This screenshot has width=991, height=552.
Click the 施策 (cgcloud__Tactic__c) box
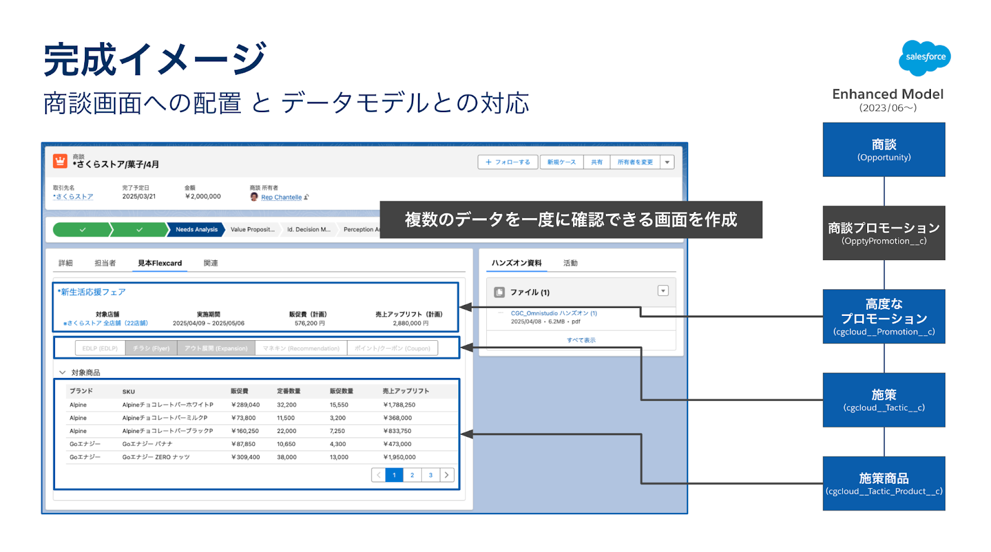[884, 400]
